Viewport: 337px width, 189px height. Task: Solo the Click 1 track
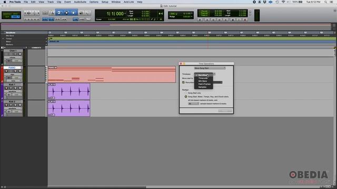click(15, 54)
